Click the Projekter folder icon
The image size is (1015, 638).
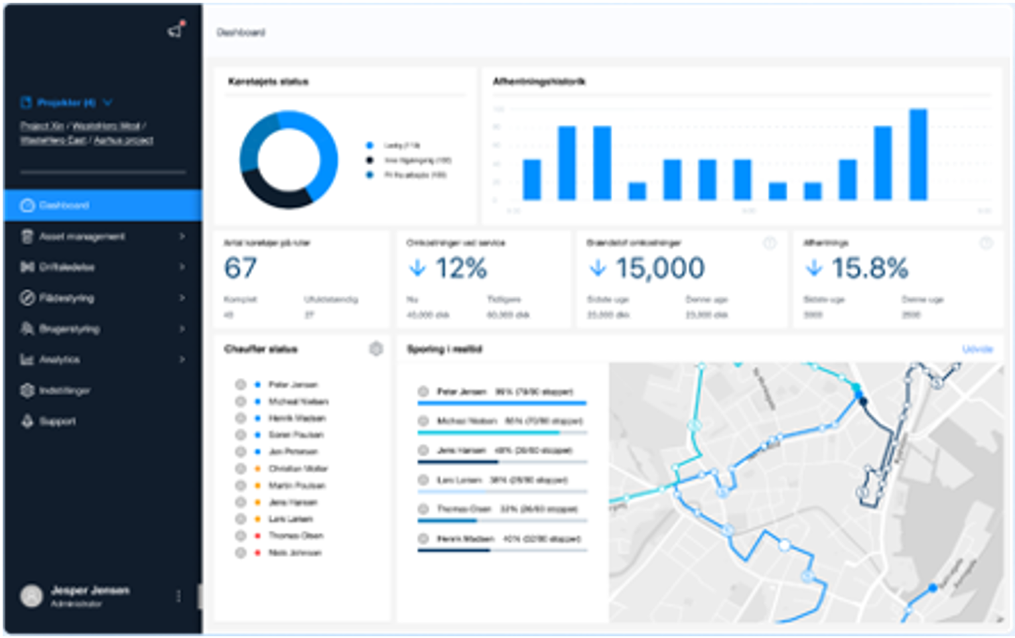27,103
